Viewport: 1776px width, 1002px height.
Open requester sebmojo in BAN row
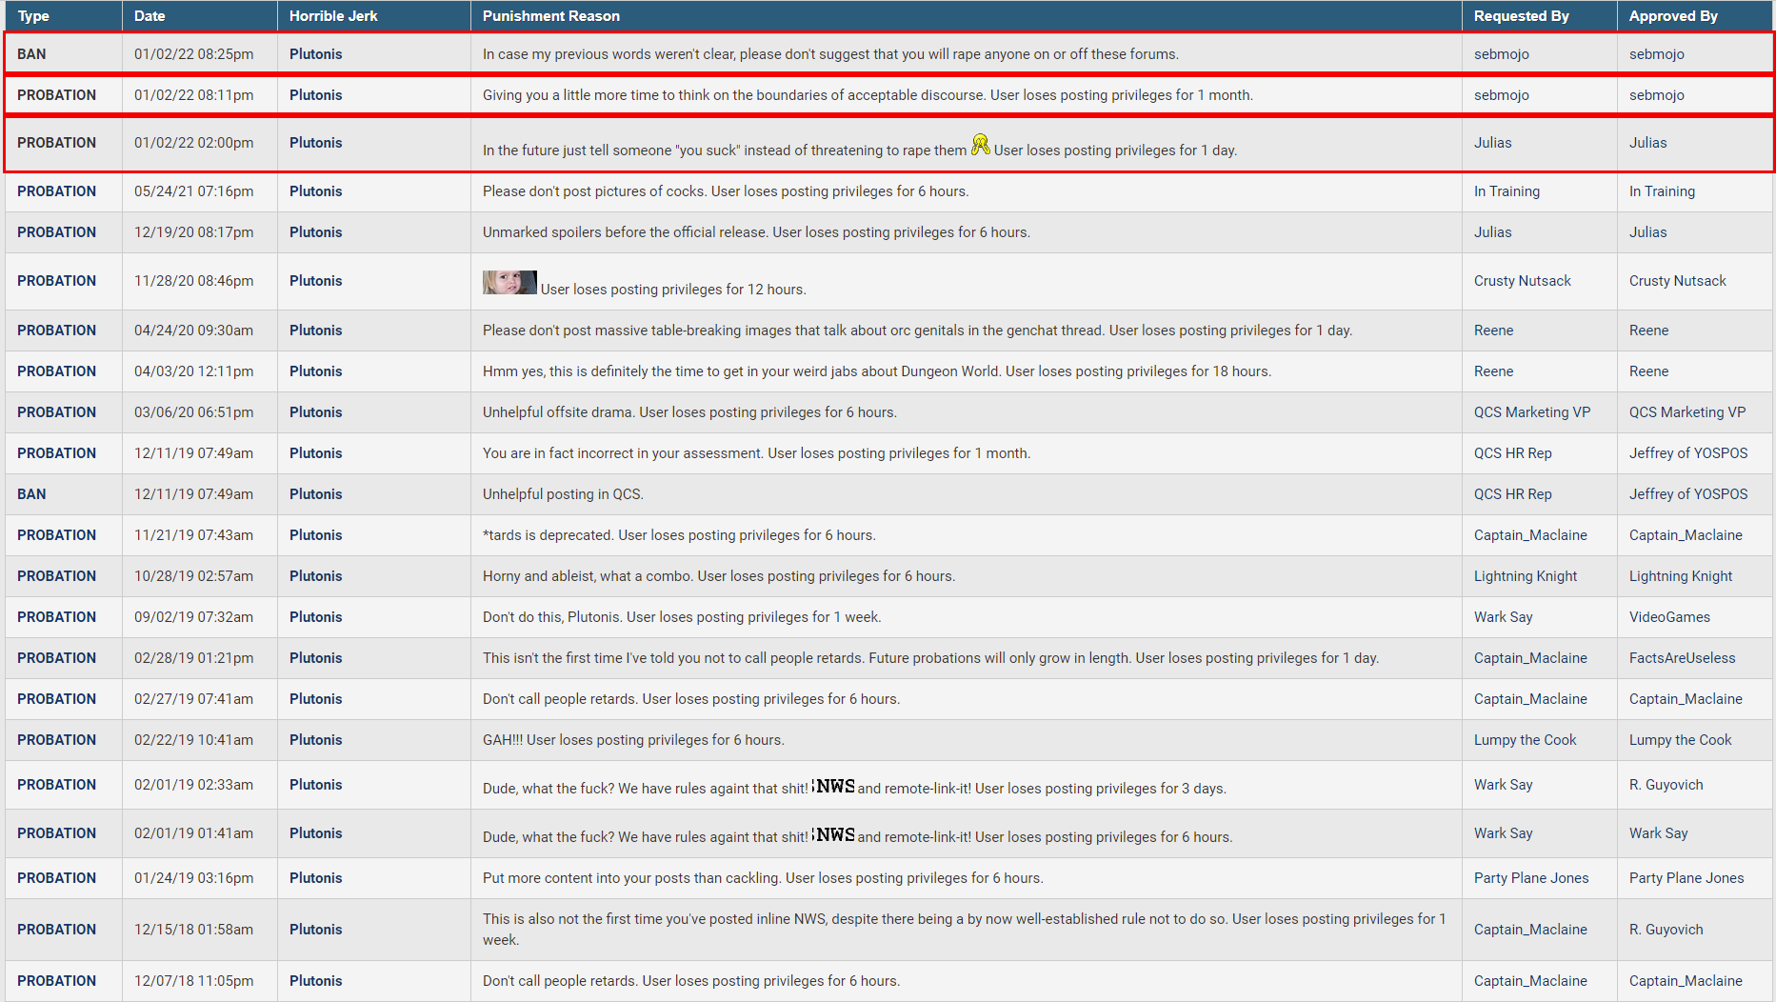coord(1501,54)
